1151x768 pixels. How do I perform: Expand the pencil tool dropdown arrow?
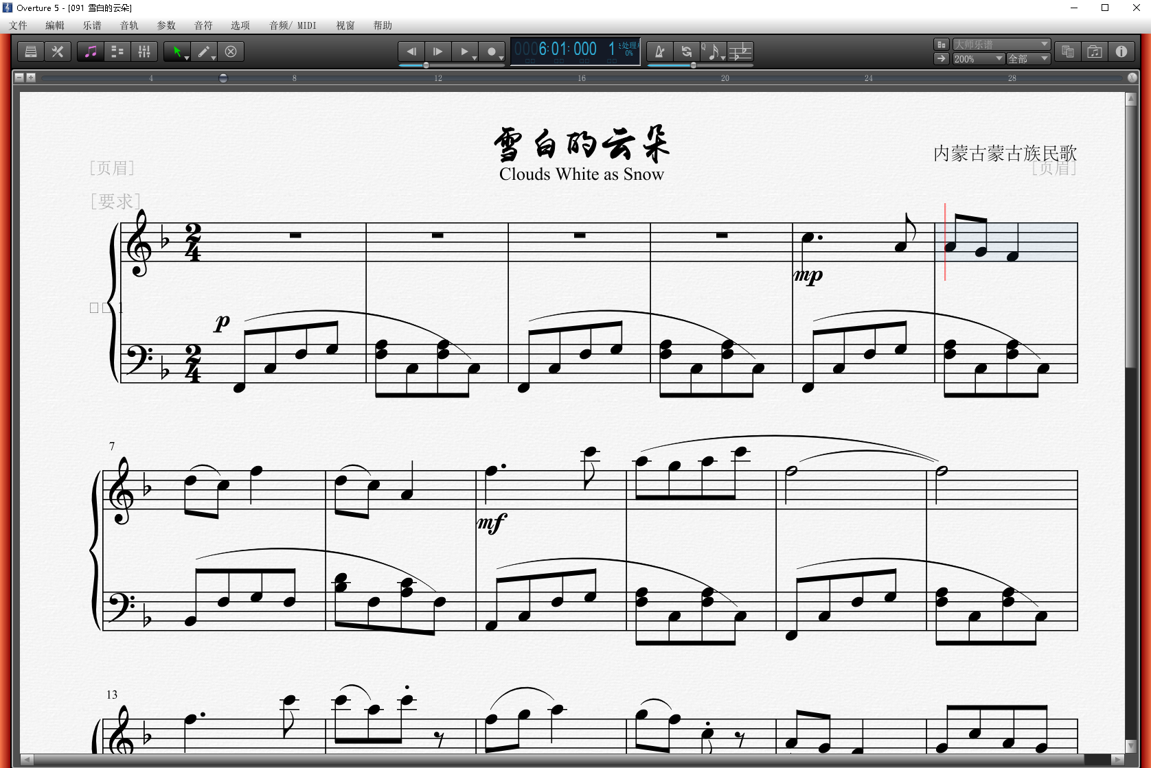click(214, 58)
